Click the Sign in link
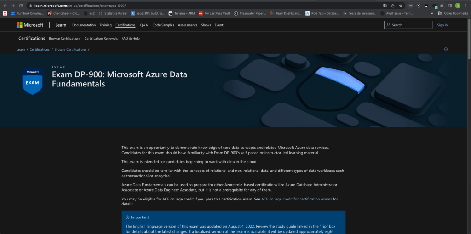This screenshot has width=471, height=234. click(x=442, y=25)
